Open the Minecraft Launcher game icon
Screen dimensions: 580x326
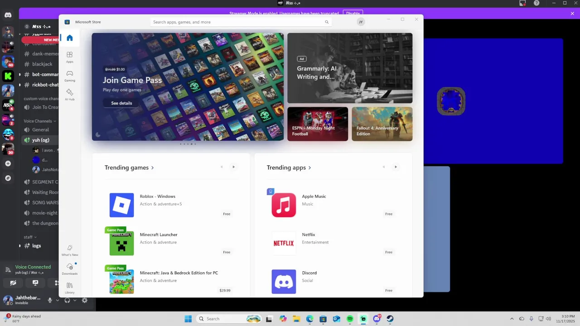pos(121,243)
